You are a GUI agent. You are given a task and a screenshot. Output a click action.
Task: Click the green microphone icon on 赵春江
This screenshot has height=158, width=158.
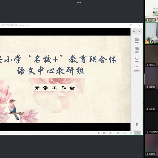point(151,42)
